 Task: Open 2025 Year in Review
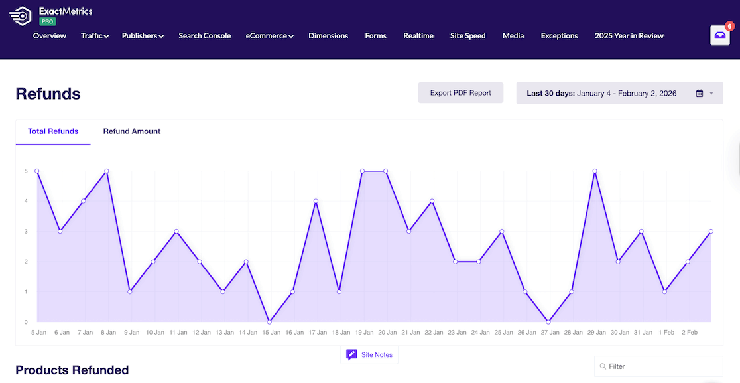tap(629, 36)
